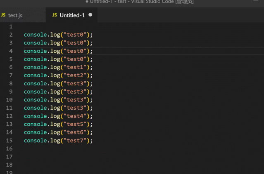
Task: Click line number 5 in gutter
Action: click(11, 59)
